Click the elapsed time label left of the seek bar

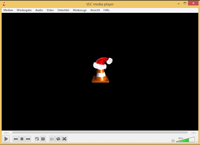pyautogui.click(x=6, y=133)
